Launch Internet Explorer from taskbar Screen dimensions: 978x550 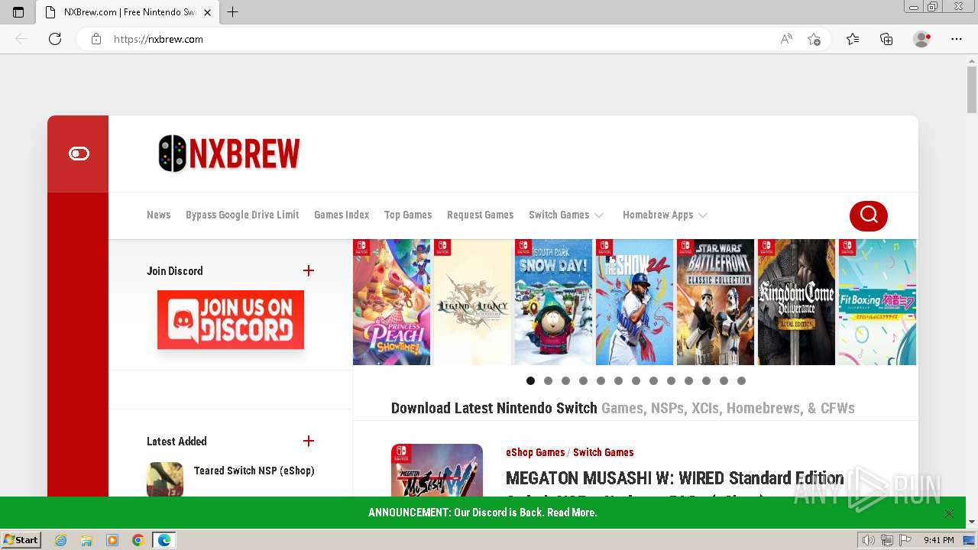click(x=60, y=540)
